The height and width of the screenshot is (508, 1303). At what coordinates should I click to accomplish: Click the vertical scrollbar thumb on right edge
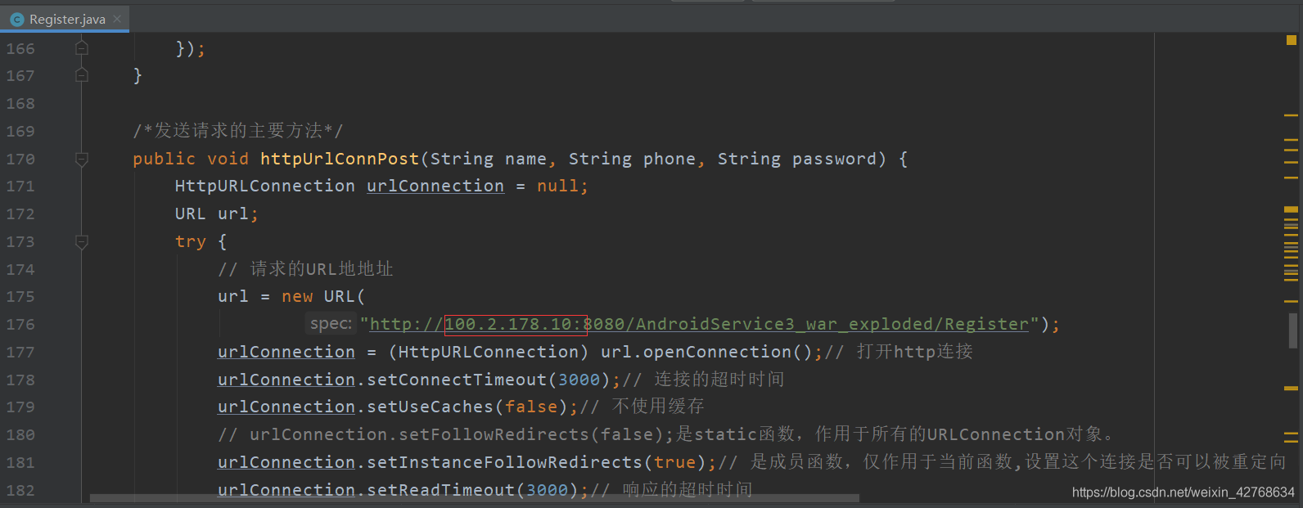click(x=1293, y=330)
